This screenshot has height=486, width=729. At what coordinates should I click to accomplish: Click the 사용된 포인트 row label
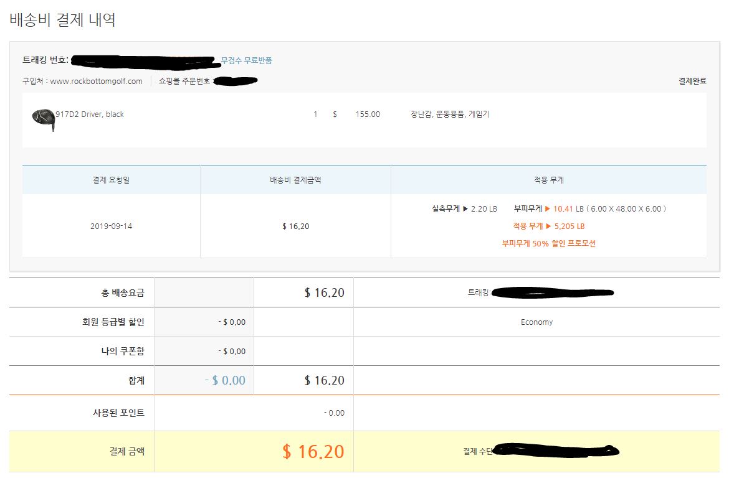tap(118, 413)
